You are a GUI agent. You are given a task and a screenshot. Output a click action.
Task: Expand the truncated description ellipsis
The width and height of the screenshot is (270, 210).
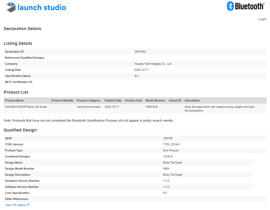tap(256, 107)
